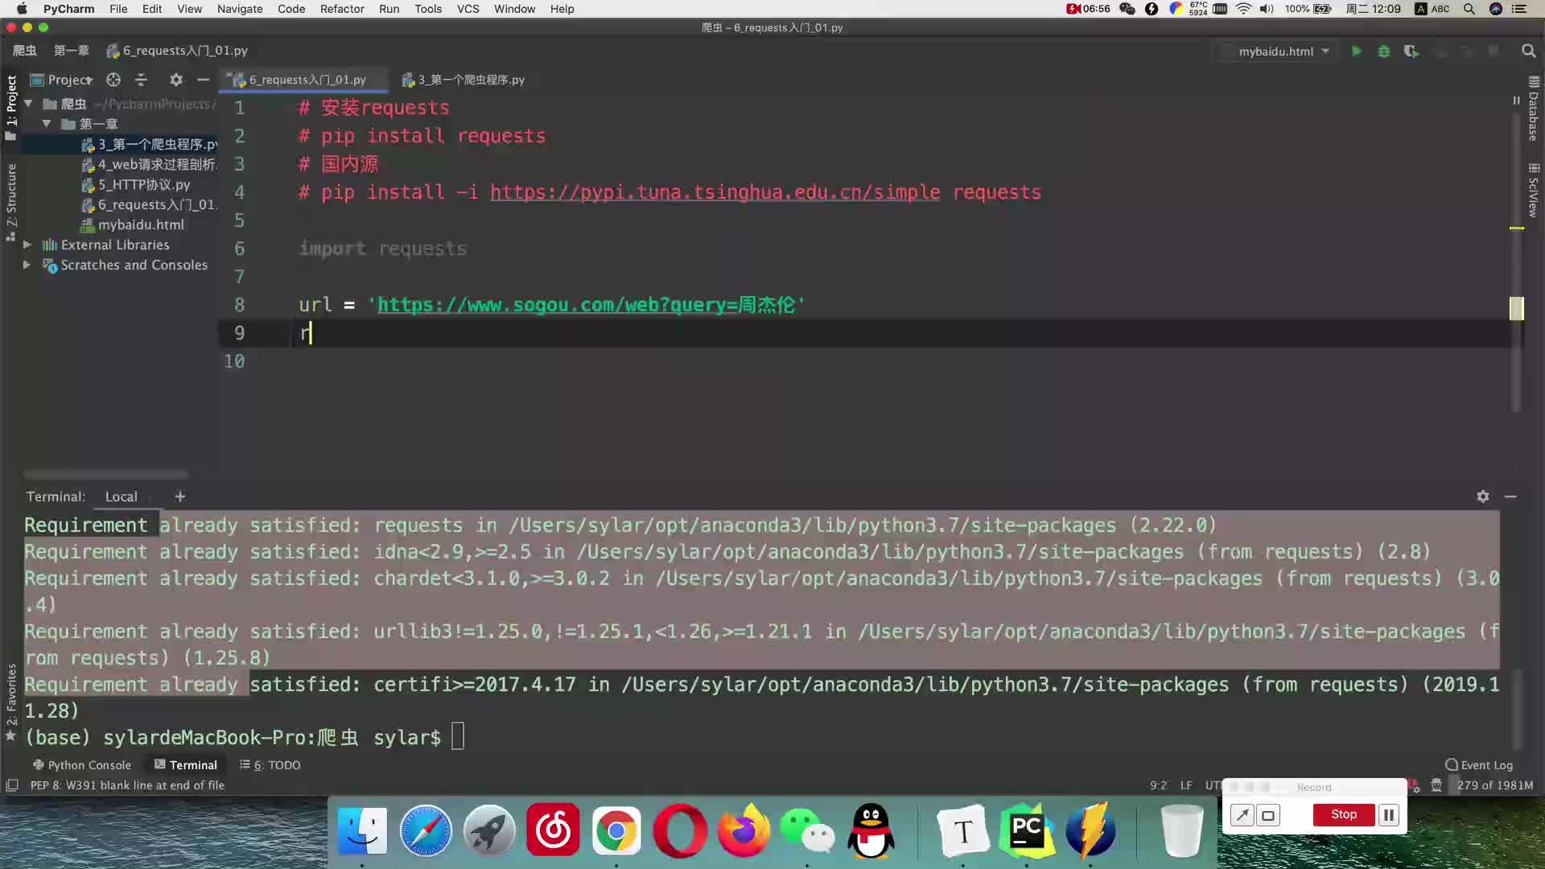
Task: Open the Database tool window
Action: click(1534, 109)
